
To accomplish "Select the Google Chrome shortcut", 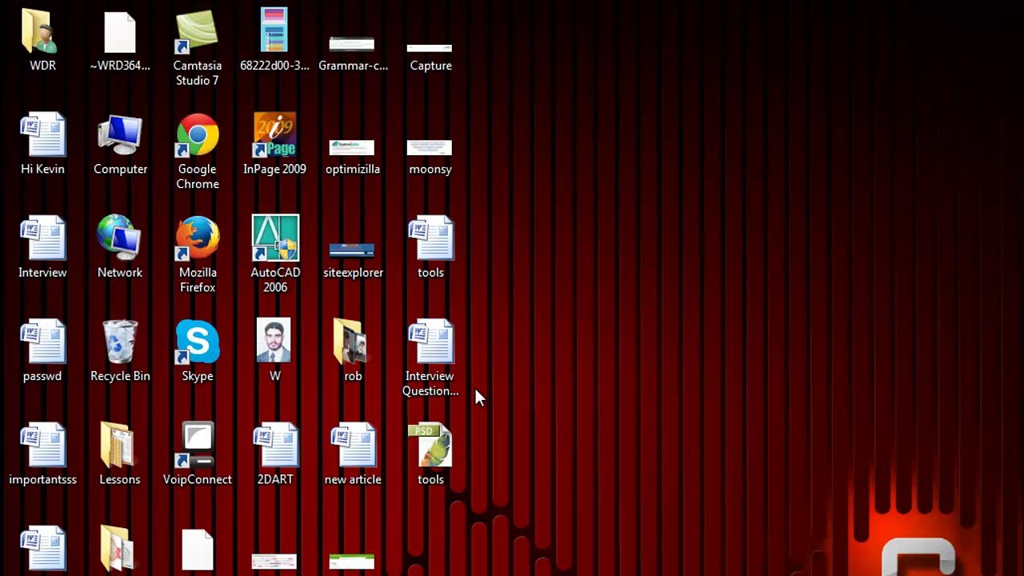I will click(x=197, y=134).
